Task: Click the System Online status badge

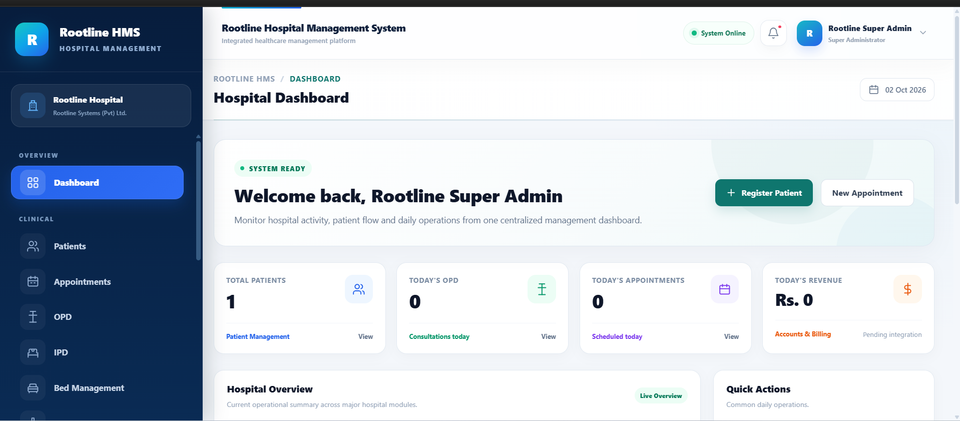Action: (x=718, y=33)
